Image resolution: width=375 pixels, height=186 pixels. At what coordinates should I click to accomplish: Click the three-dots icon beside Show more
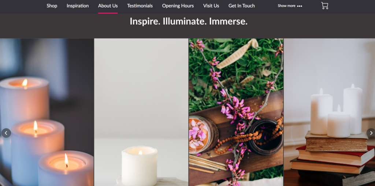[x=300, y=6]
